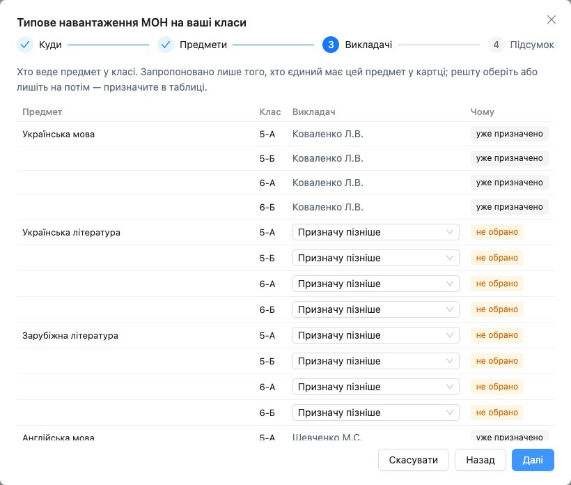Click the Куди step label
This screenshot has width=571, height=485.
50,45
